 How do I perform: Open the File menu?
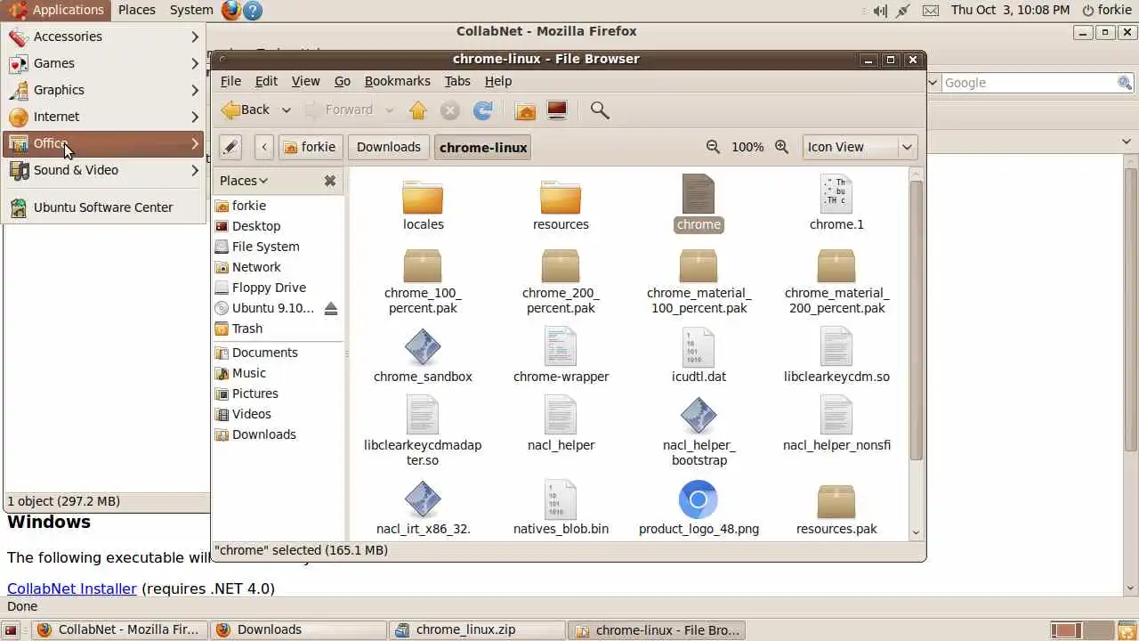[230, 81]
